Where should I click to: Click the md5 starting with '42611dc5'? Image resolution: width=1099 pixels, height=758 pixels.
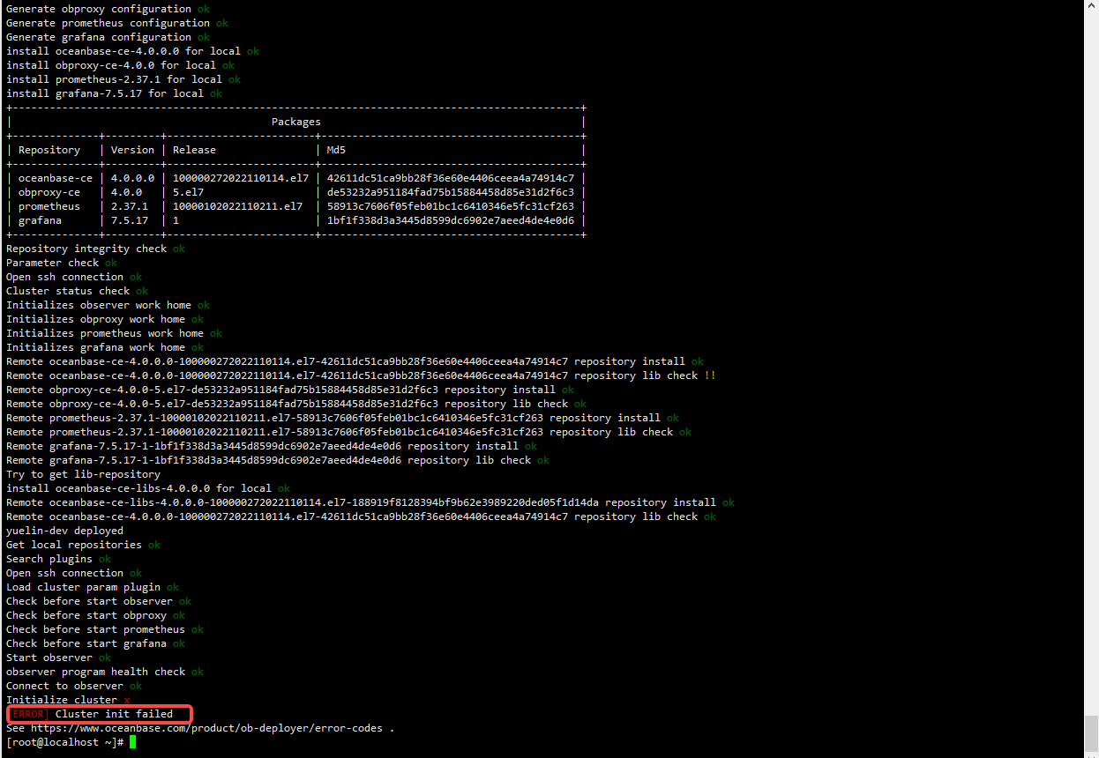coord(451,178)
